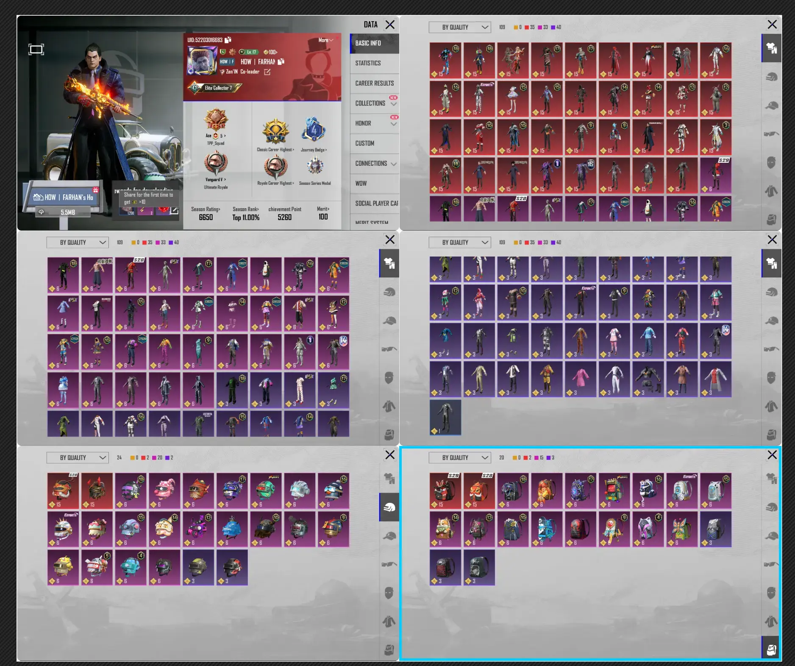Click the 6650 season rating value

tap(206, 217)
